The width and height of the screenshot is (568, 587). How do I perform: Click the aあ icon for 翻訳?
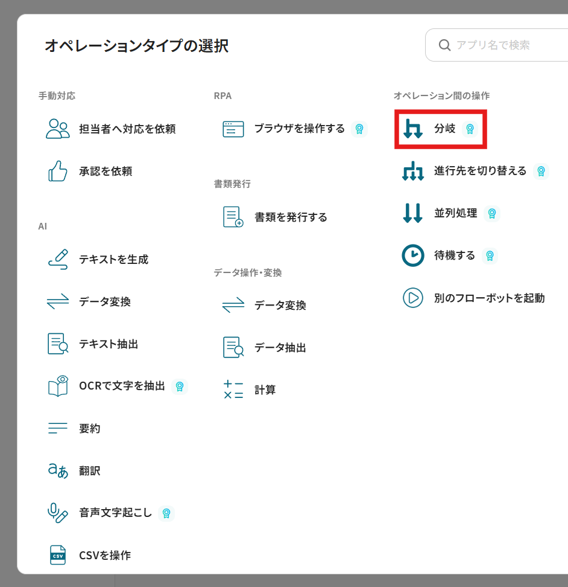tap(58, 470)
